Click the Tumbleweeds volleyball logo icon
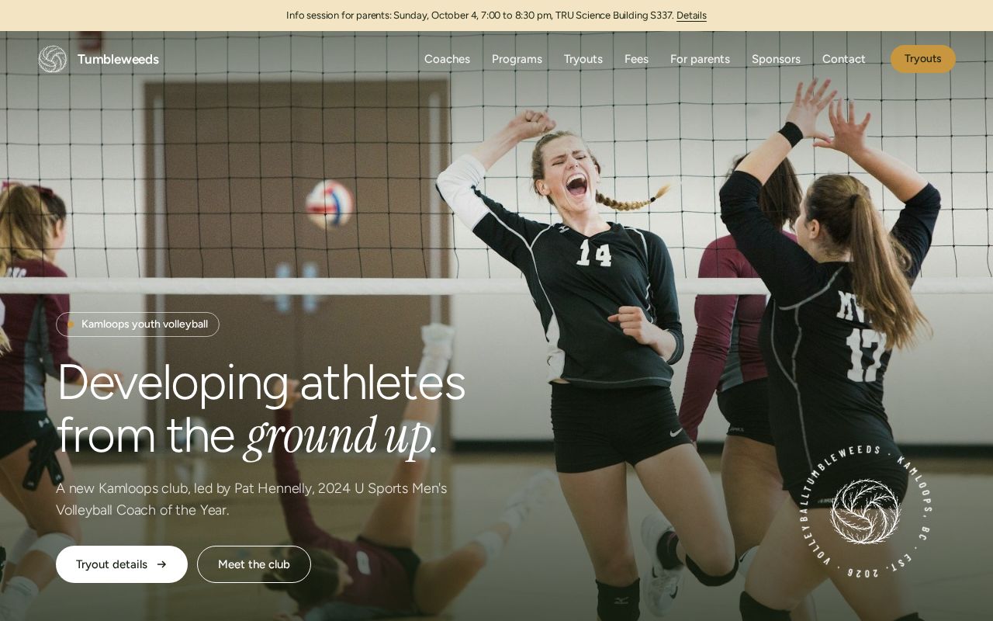The height and width of the screenshot is (621, 993). pos(53,59)
